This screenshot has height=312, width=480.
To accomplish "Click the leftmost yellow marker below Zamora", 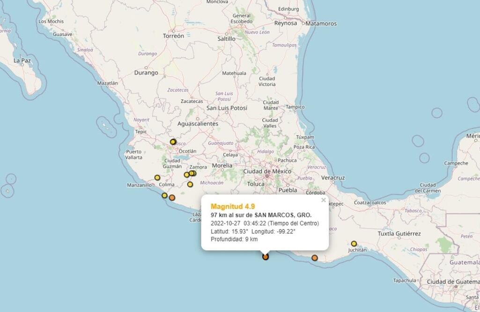I will (x=186, y=175).
